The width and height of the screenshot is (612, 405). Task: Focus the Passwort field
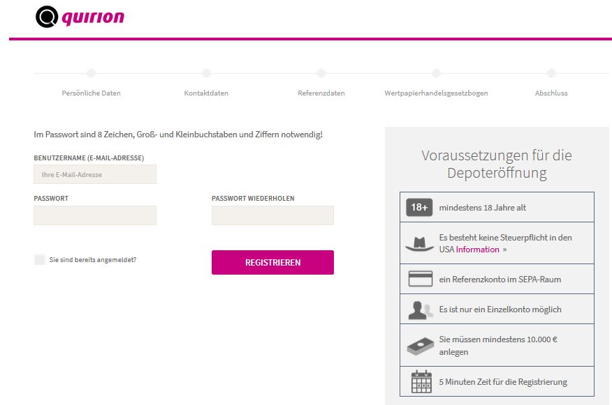click(x=95, y=215)
